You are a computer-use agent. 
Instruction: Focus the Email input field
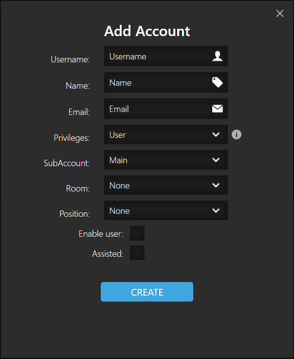166,109
